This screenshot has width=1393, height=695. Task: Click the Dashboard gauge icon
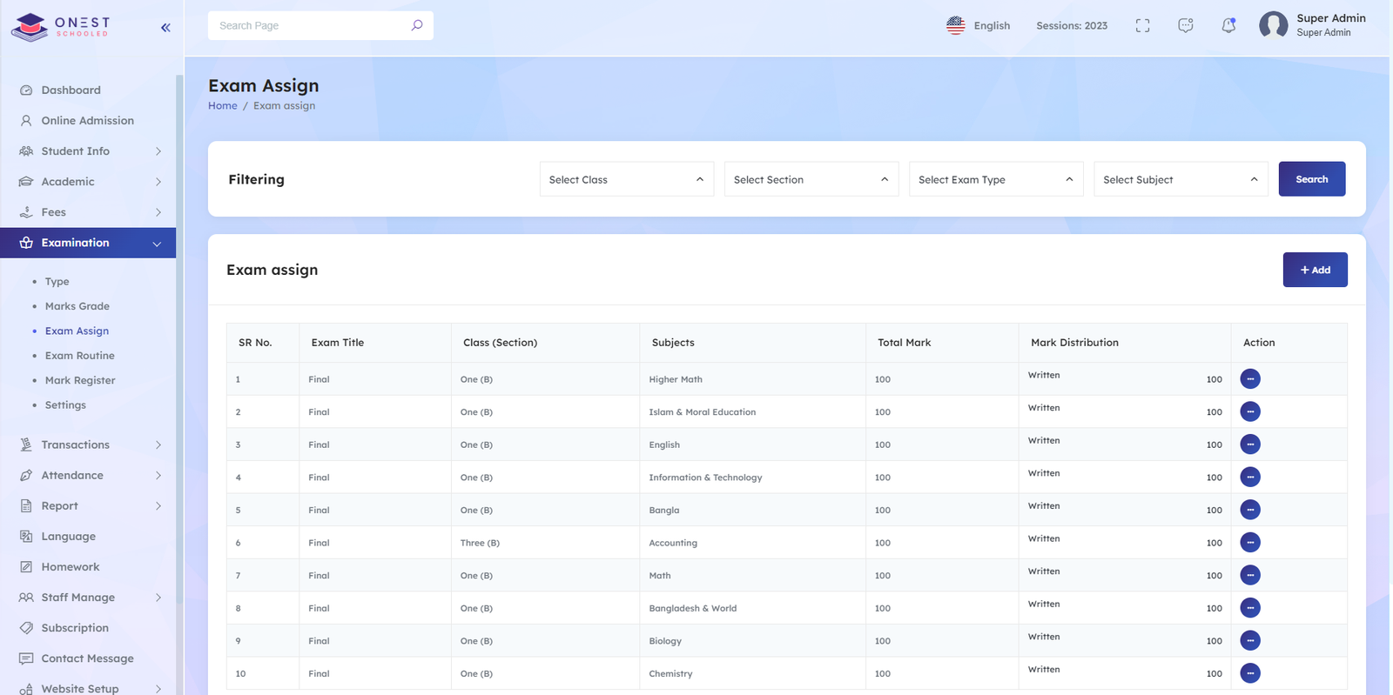(26, 90)
